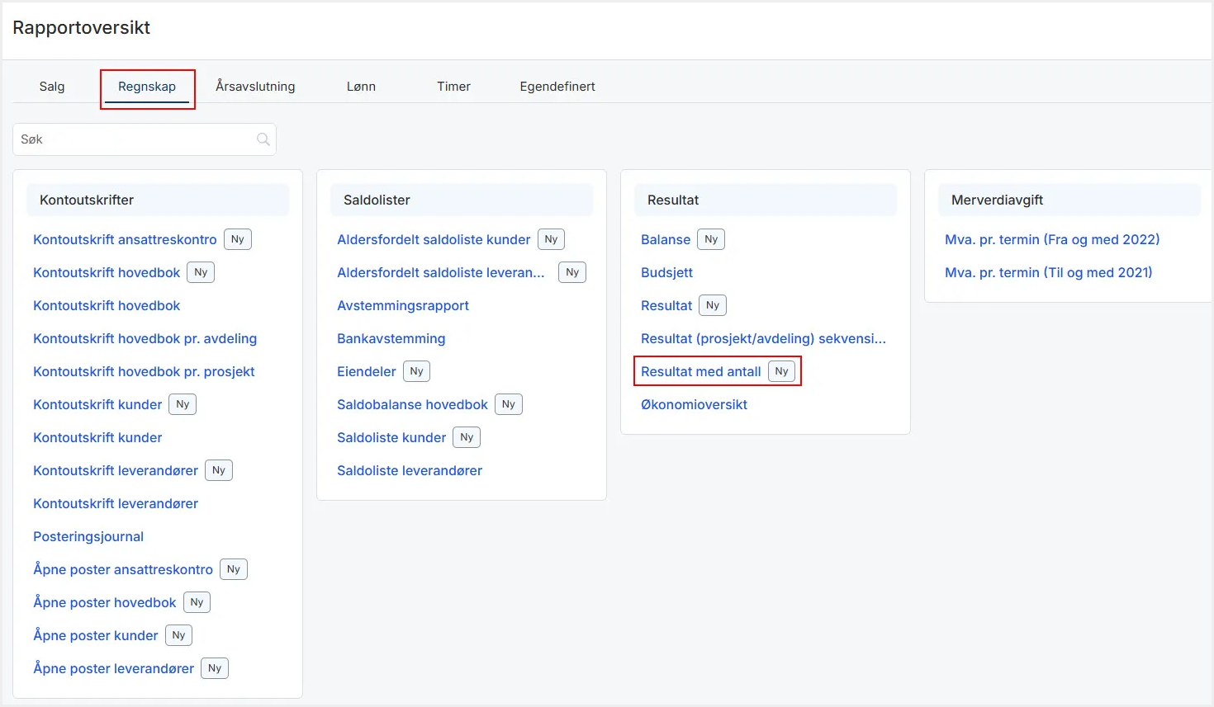Select the Regnskap tab
1214x707 pixels.
(x=147, y=87)
